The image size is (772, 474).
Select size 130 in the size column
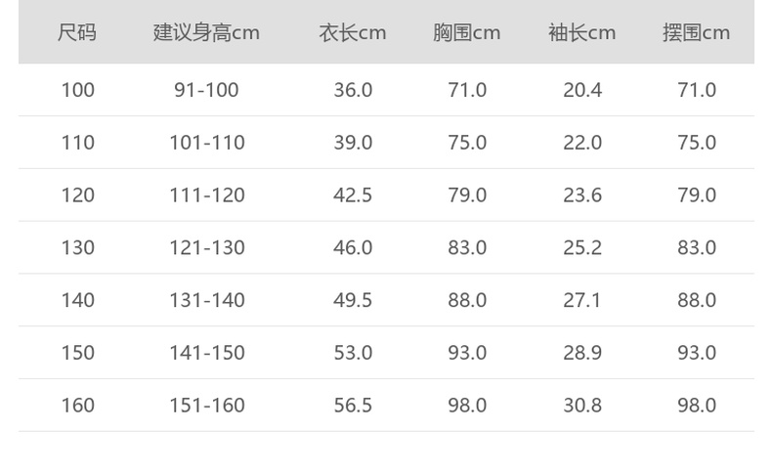pos(77,248)
